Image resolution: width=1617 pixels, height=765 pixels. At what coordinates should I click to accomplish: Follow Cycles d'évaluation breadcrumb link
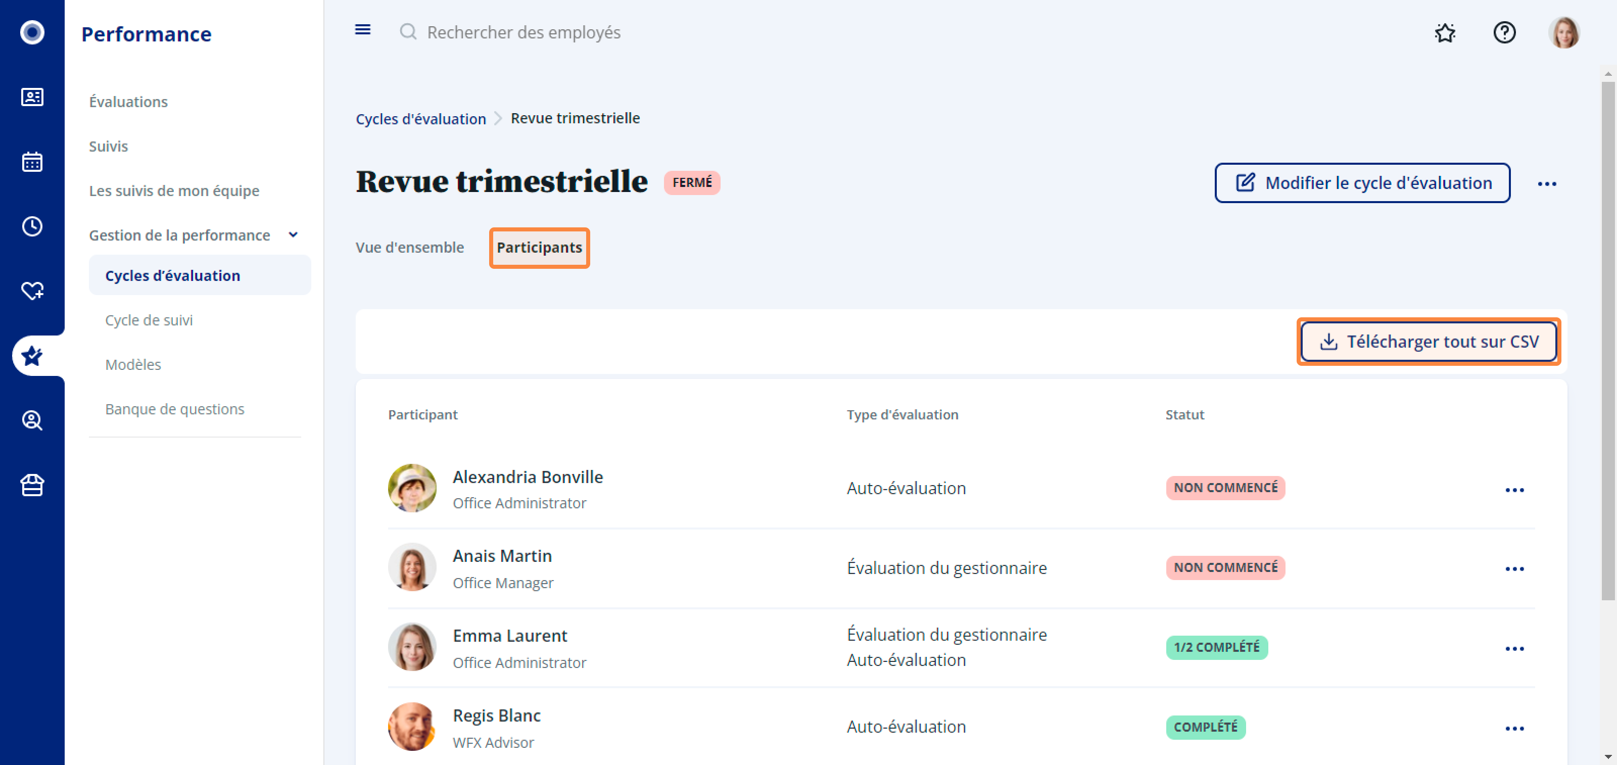pyautogui.click(x=420, y=119)
